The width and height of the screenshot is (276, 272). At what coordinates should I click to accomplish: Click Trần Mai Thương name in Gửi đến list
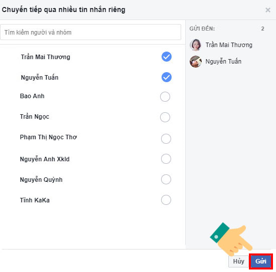(229, 45)
